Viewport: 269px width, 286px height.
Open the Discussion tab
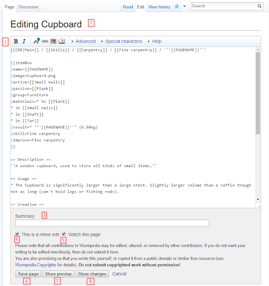click(28, 7)
